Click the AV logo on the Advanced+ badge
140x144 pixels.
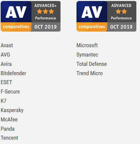(x=16, y=12)
